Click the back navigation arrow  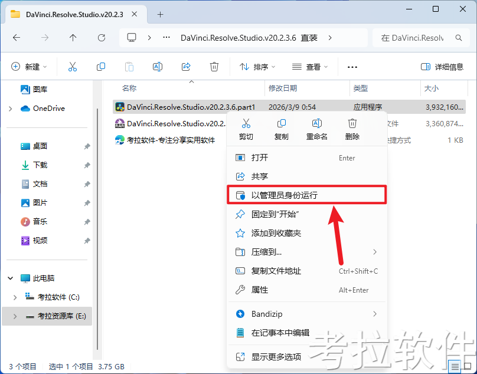pos(17,37)
